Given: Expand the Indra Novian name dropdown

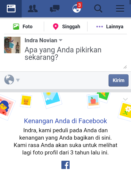Looking at the screenshot, I should pos(61,40).
